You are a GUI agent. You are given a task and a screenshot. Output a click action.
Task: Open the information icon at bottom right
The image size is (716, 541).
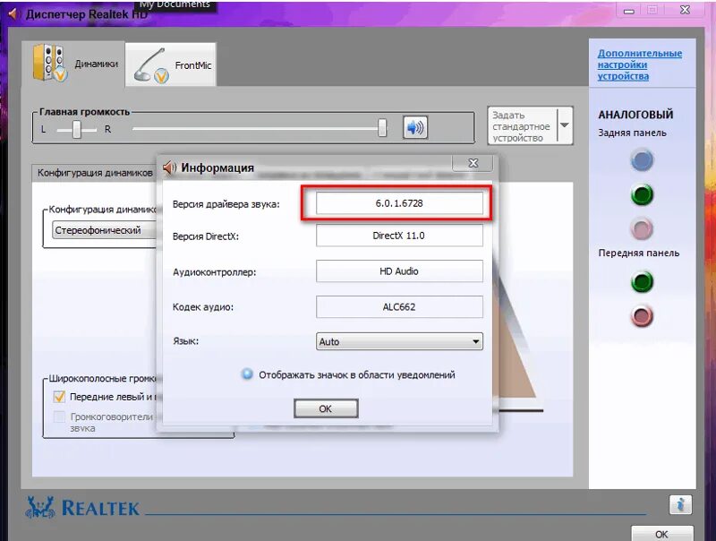680,505
